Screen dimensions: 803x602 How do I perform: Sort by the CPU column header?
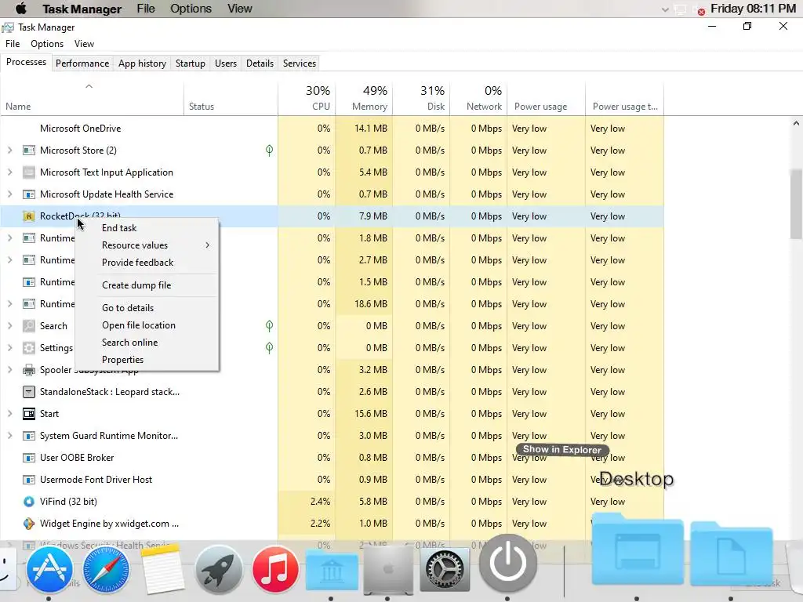[307, 98]
